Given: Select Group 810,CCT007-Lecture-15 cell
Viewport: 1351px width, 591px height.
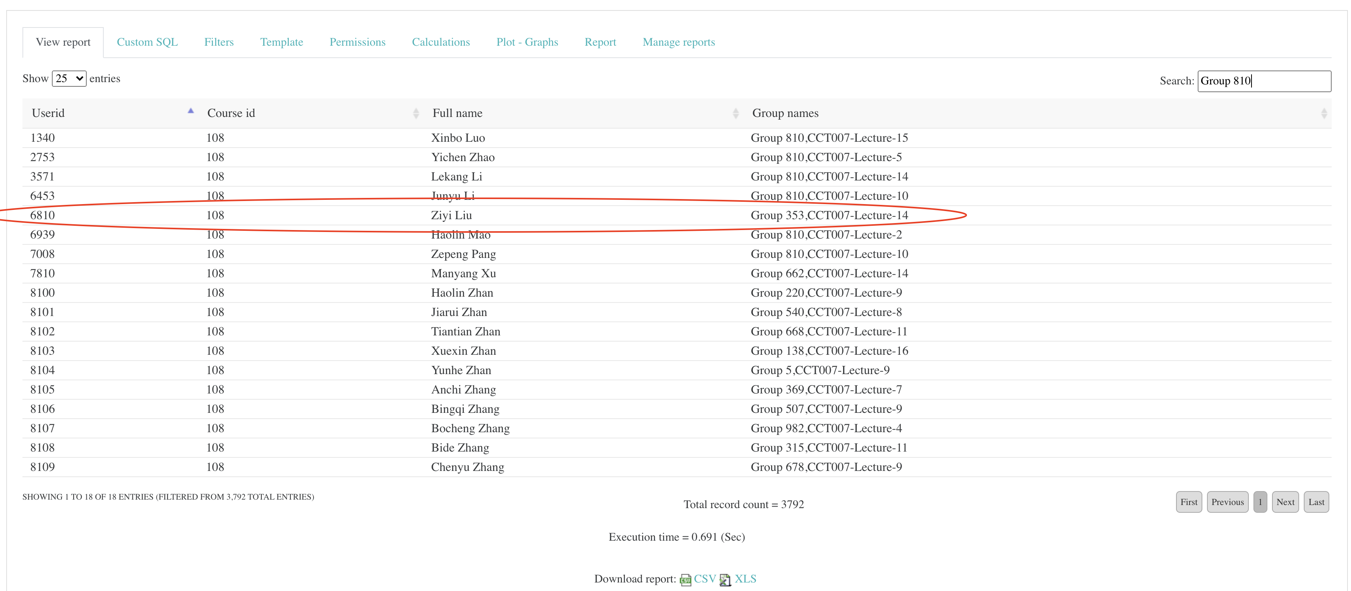Looking at the screenshot, I should pyautogui.click(x=829, y=138).
